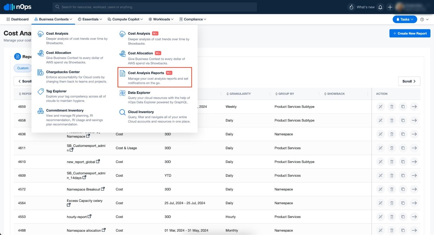Sort by the Showback column
This screenshot has height=235, width=434.
pyautogui.click(x=334, y=94)
